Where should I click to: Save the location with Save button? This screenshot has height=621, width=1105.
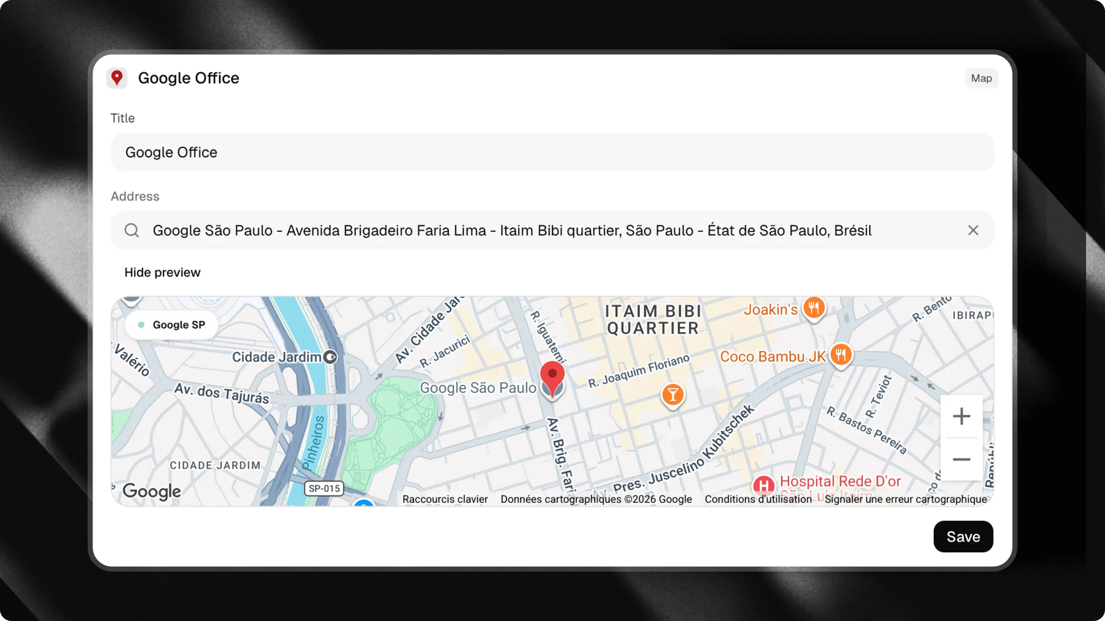coord(963,536)
